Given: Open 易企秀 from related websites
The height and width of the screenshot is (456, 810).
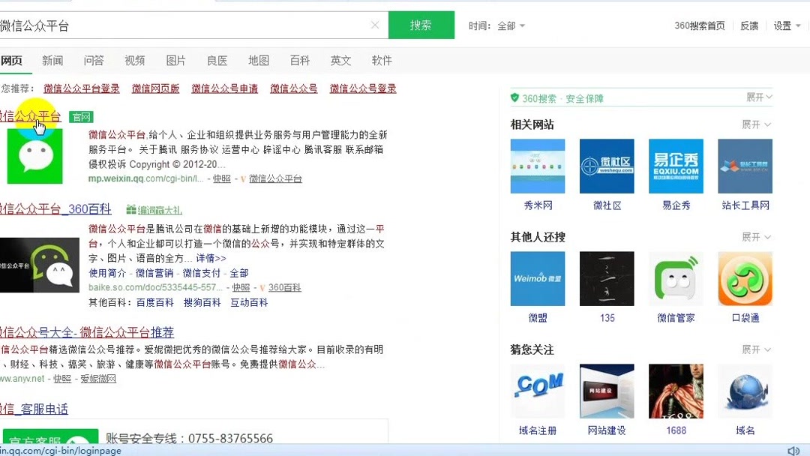Looking at the screenshot, I should point(676,165).
